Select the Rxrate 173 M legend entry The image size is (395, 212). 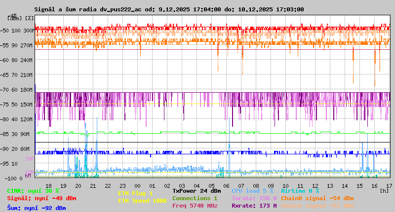pos(254,206)
